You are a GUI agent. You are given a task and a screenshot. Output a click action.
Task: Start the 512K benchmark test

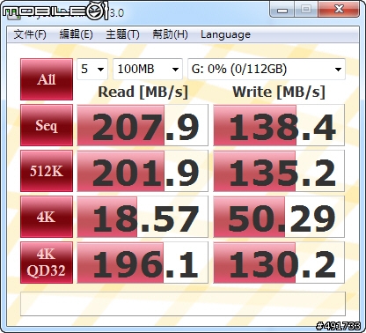tap(47, 171)
